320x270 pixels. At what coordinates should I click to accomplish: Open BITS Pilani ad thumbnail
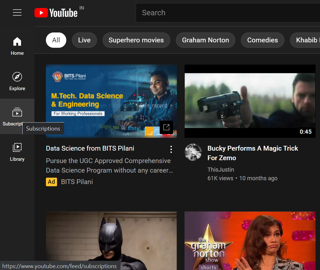[x=111, y=101]
